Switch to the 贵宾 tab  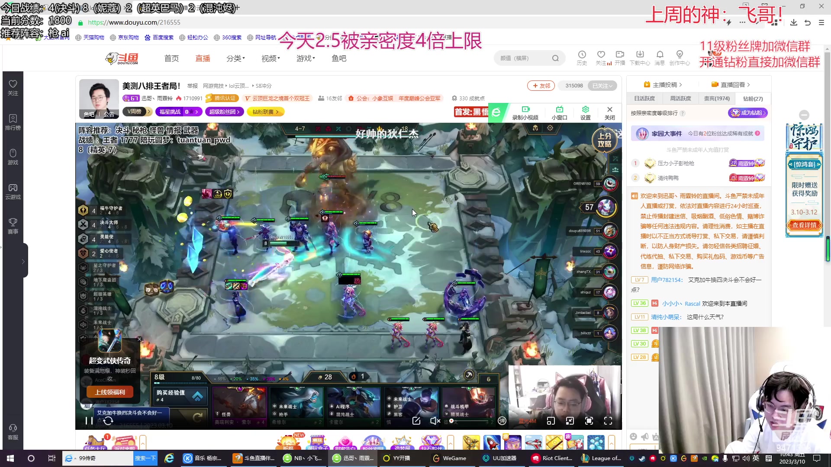[716, 99]
